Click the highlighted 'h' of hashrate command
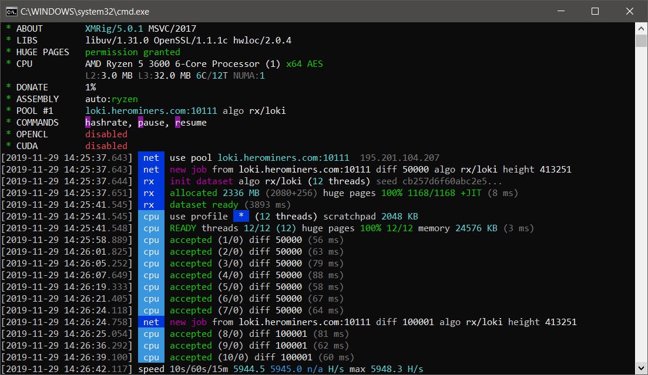 pos(88,123)
